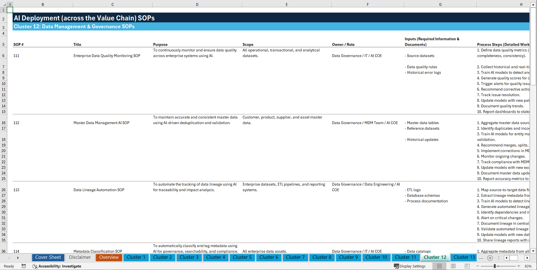Viewport: 537px width, 270px height.
Task: Open the Disclaimer sheet tab
Action: coord(80,257)
